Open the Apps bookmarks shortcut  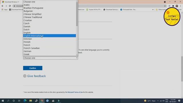click(x=5, y=10)
